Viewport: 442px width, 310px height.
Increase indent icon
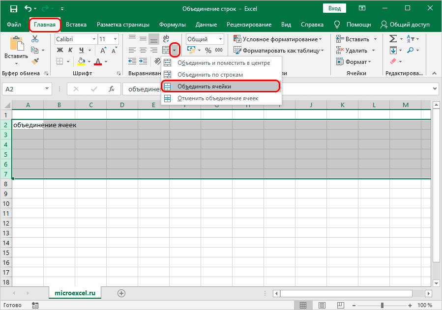click(143, 61)
